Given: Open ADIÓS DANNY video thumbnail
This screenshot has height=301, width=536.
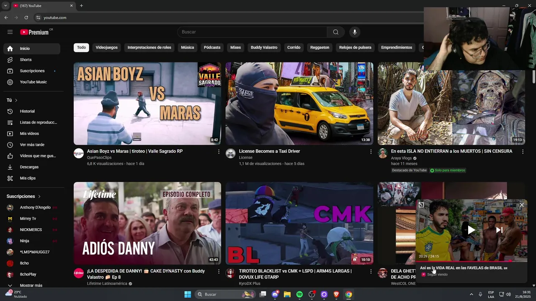Looking at the screenshot, I should (x=147, y=223).
